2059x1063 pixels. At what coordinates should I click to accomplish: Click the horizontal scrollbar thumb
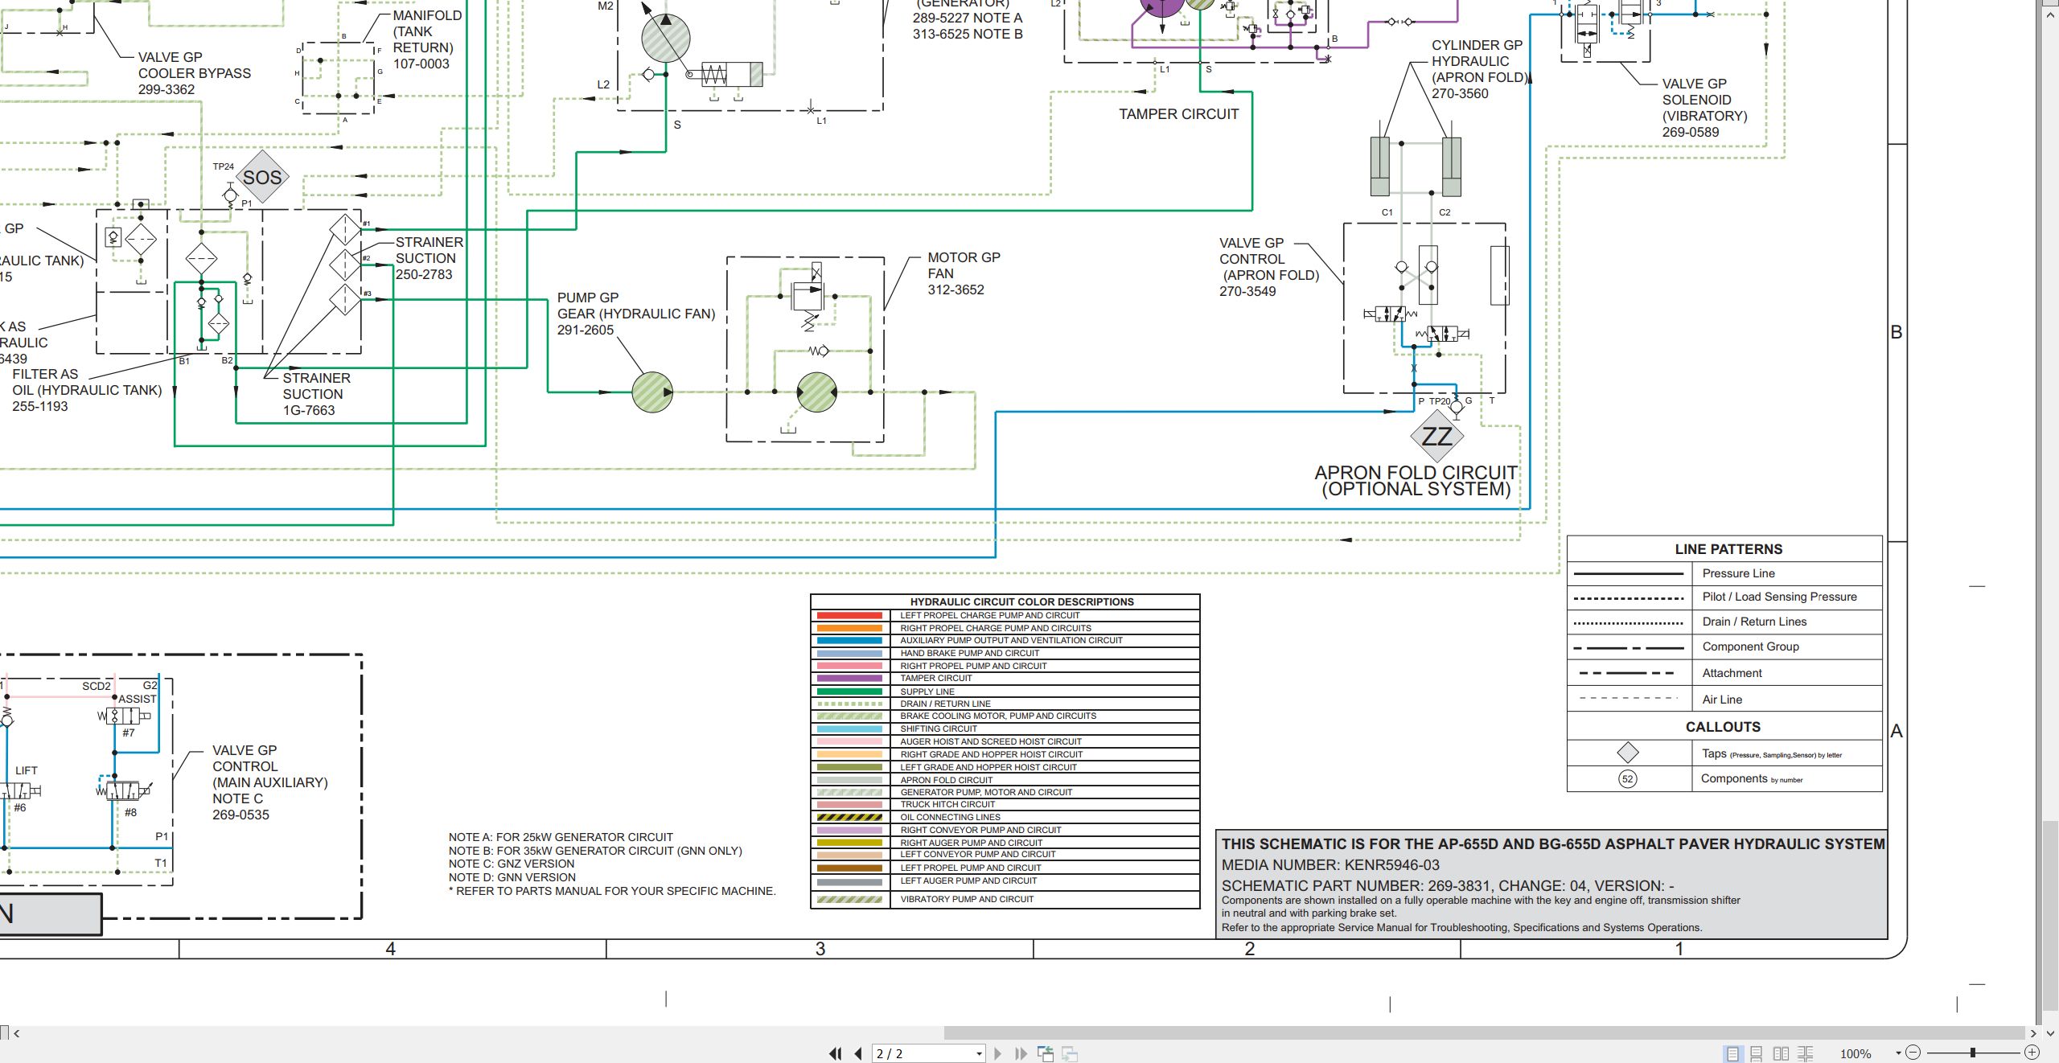(x=1484, y=1033)
